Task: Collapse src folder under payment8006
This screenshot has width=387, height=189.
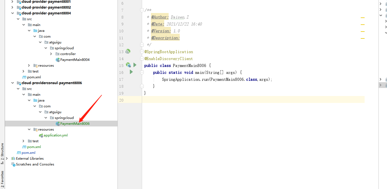Action: click(18, 89)
